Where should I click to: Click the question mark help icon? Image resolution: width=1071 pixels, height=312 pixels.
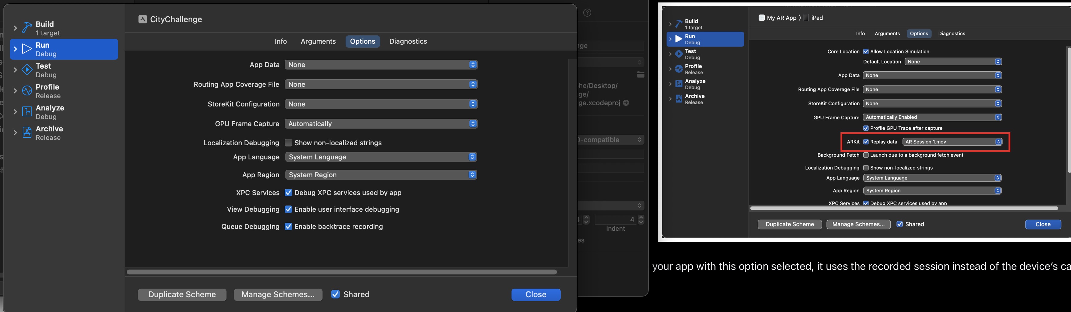click(x=587, y=13)
